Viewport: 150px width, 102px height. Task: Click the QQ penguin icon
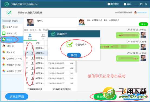(x=4, y=46)
